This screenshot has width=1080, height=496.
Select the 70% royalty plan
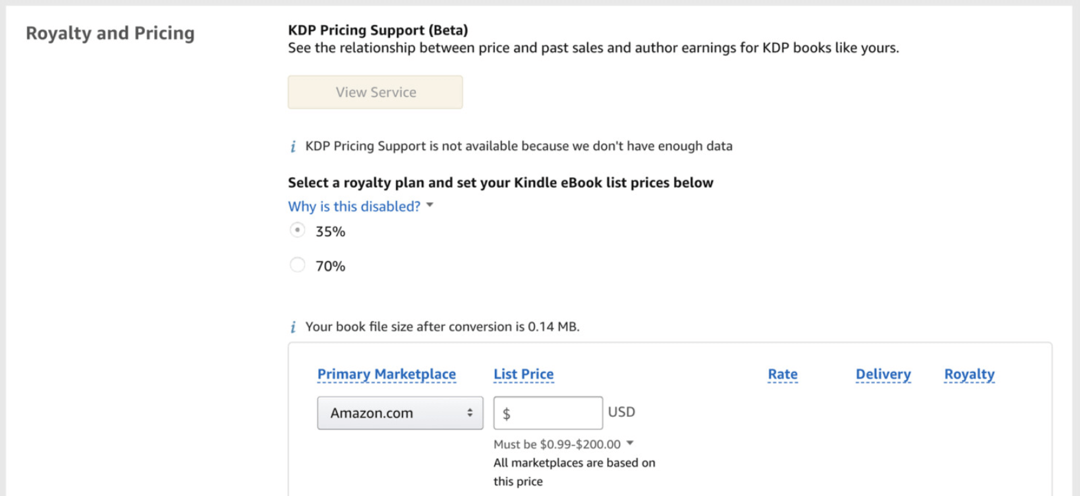coord(298,265)
